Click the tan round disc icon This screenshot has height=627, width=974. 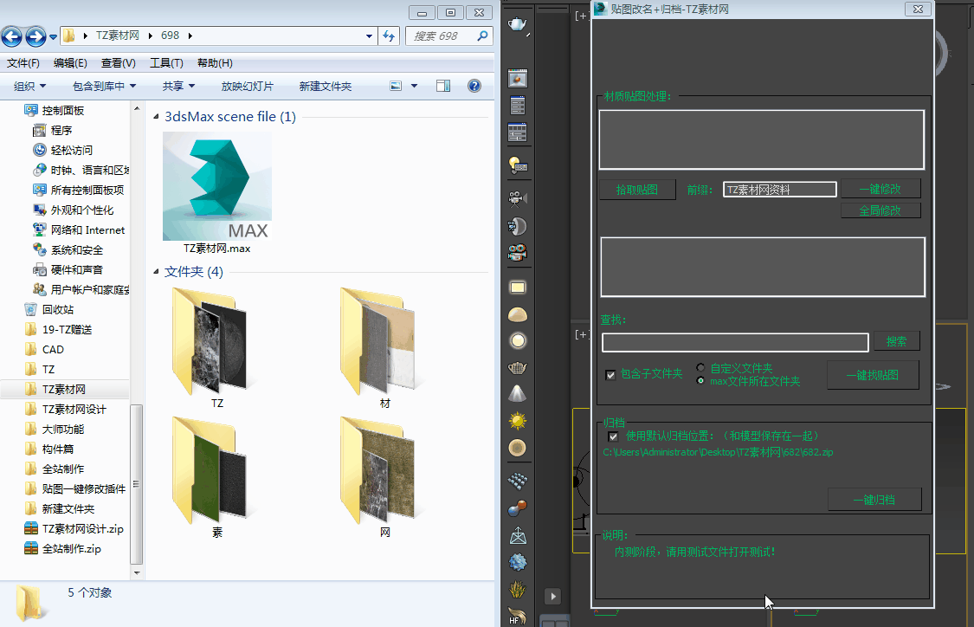point(518,448)
